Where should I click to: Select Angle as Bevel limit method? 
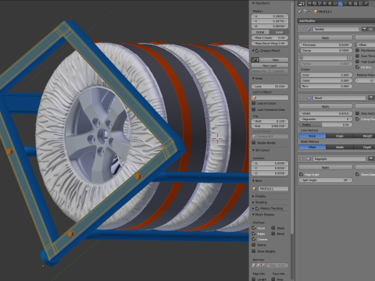click(340, 136)
